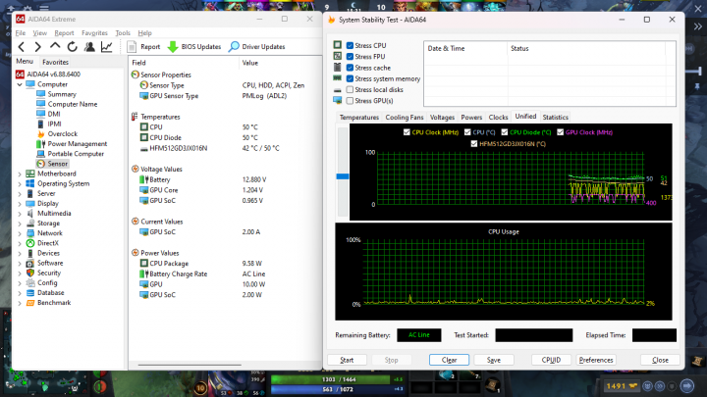
Task: Click the Field column header
Action: tap(183, 63)
